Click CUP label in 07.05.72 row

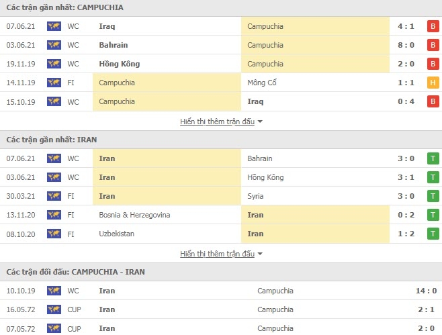74,328
